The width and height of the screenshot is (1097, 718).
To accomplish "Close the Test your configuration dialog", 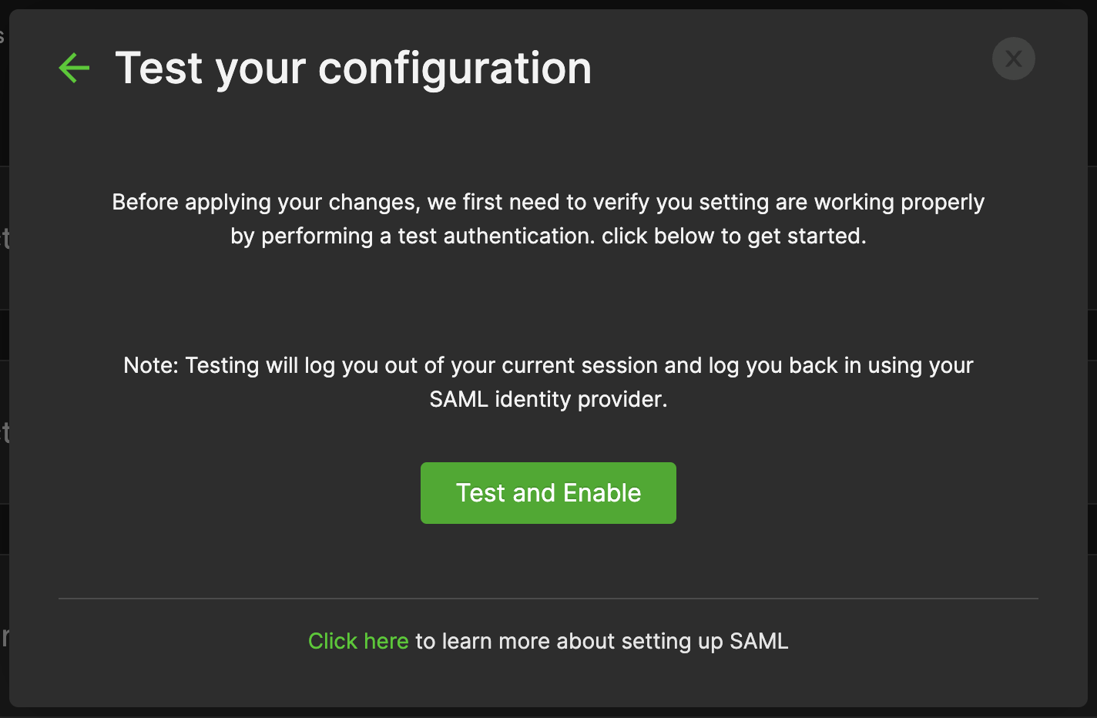I will tap(1013, 59).
